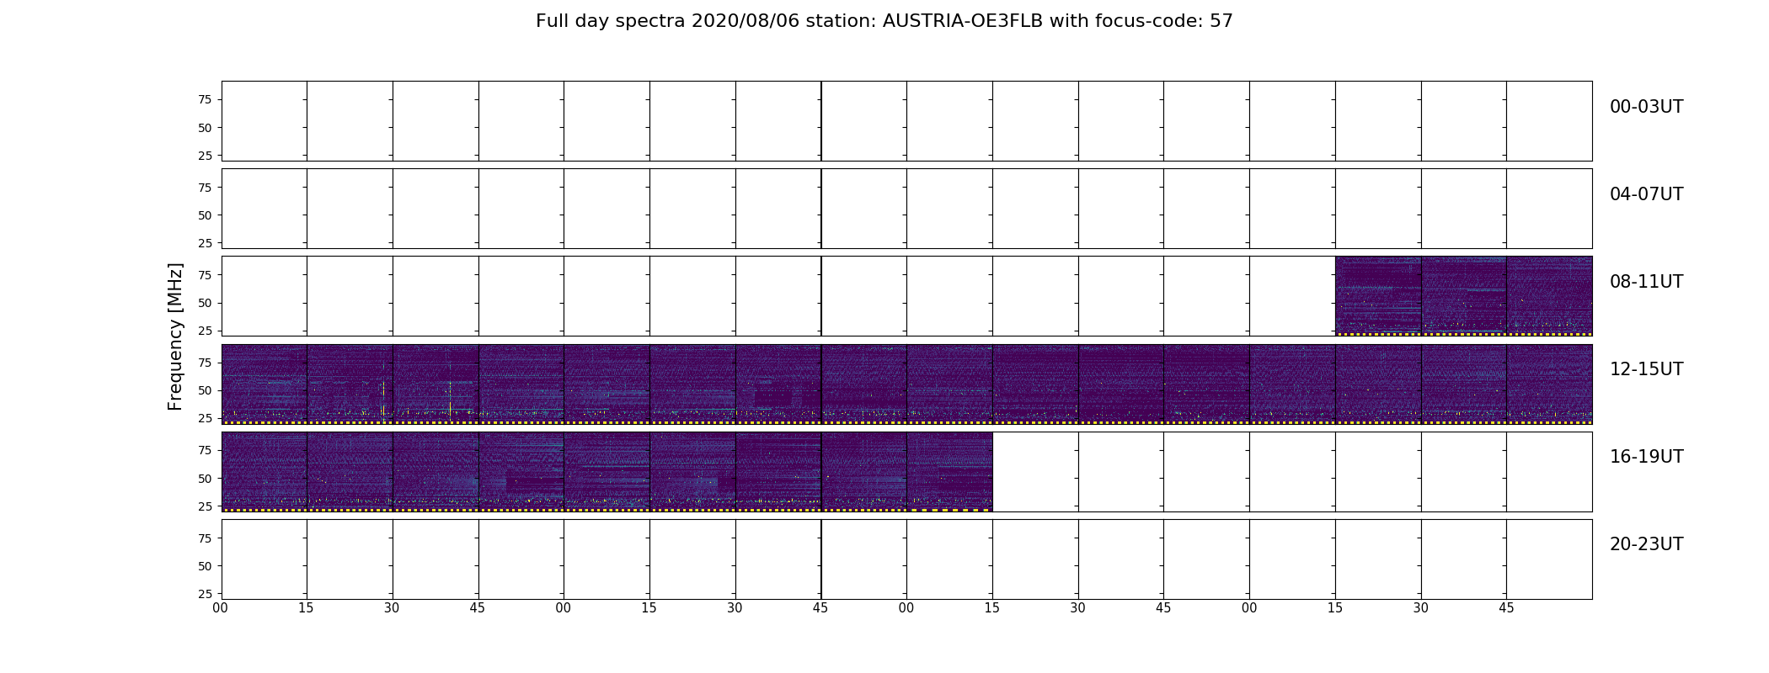Viewport: 1769px width, 673px height.
Task: Select the 50 tick of the 16-19UT row
Action: coord(205,479)
